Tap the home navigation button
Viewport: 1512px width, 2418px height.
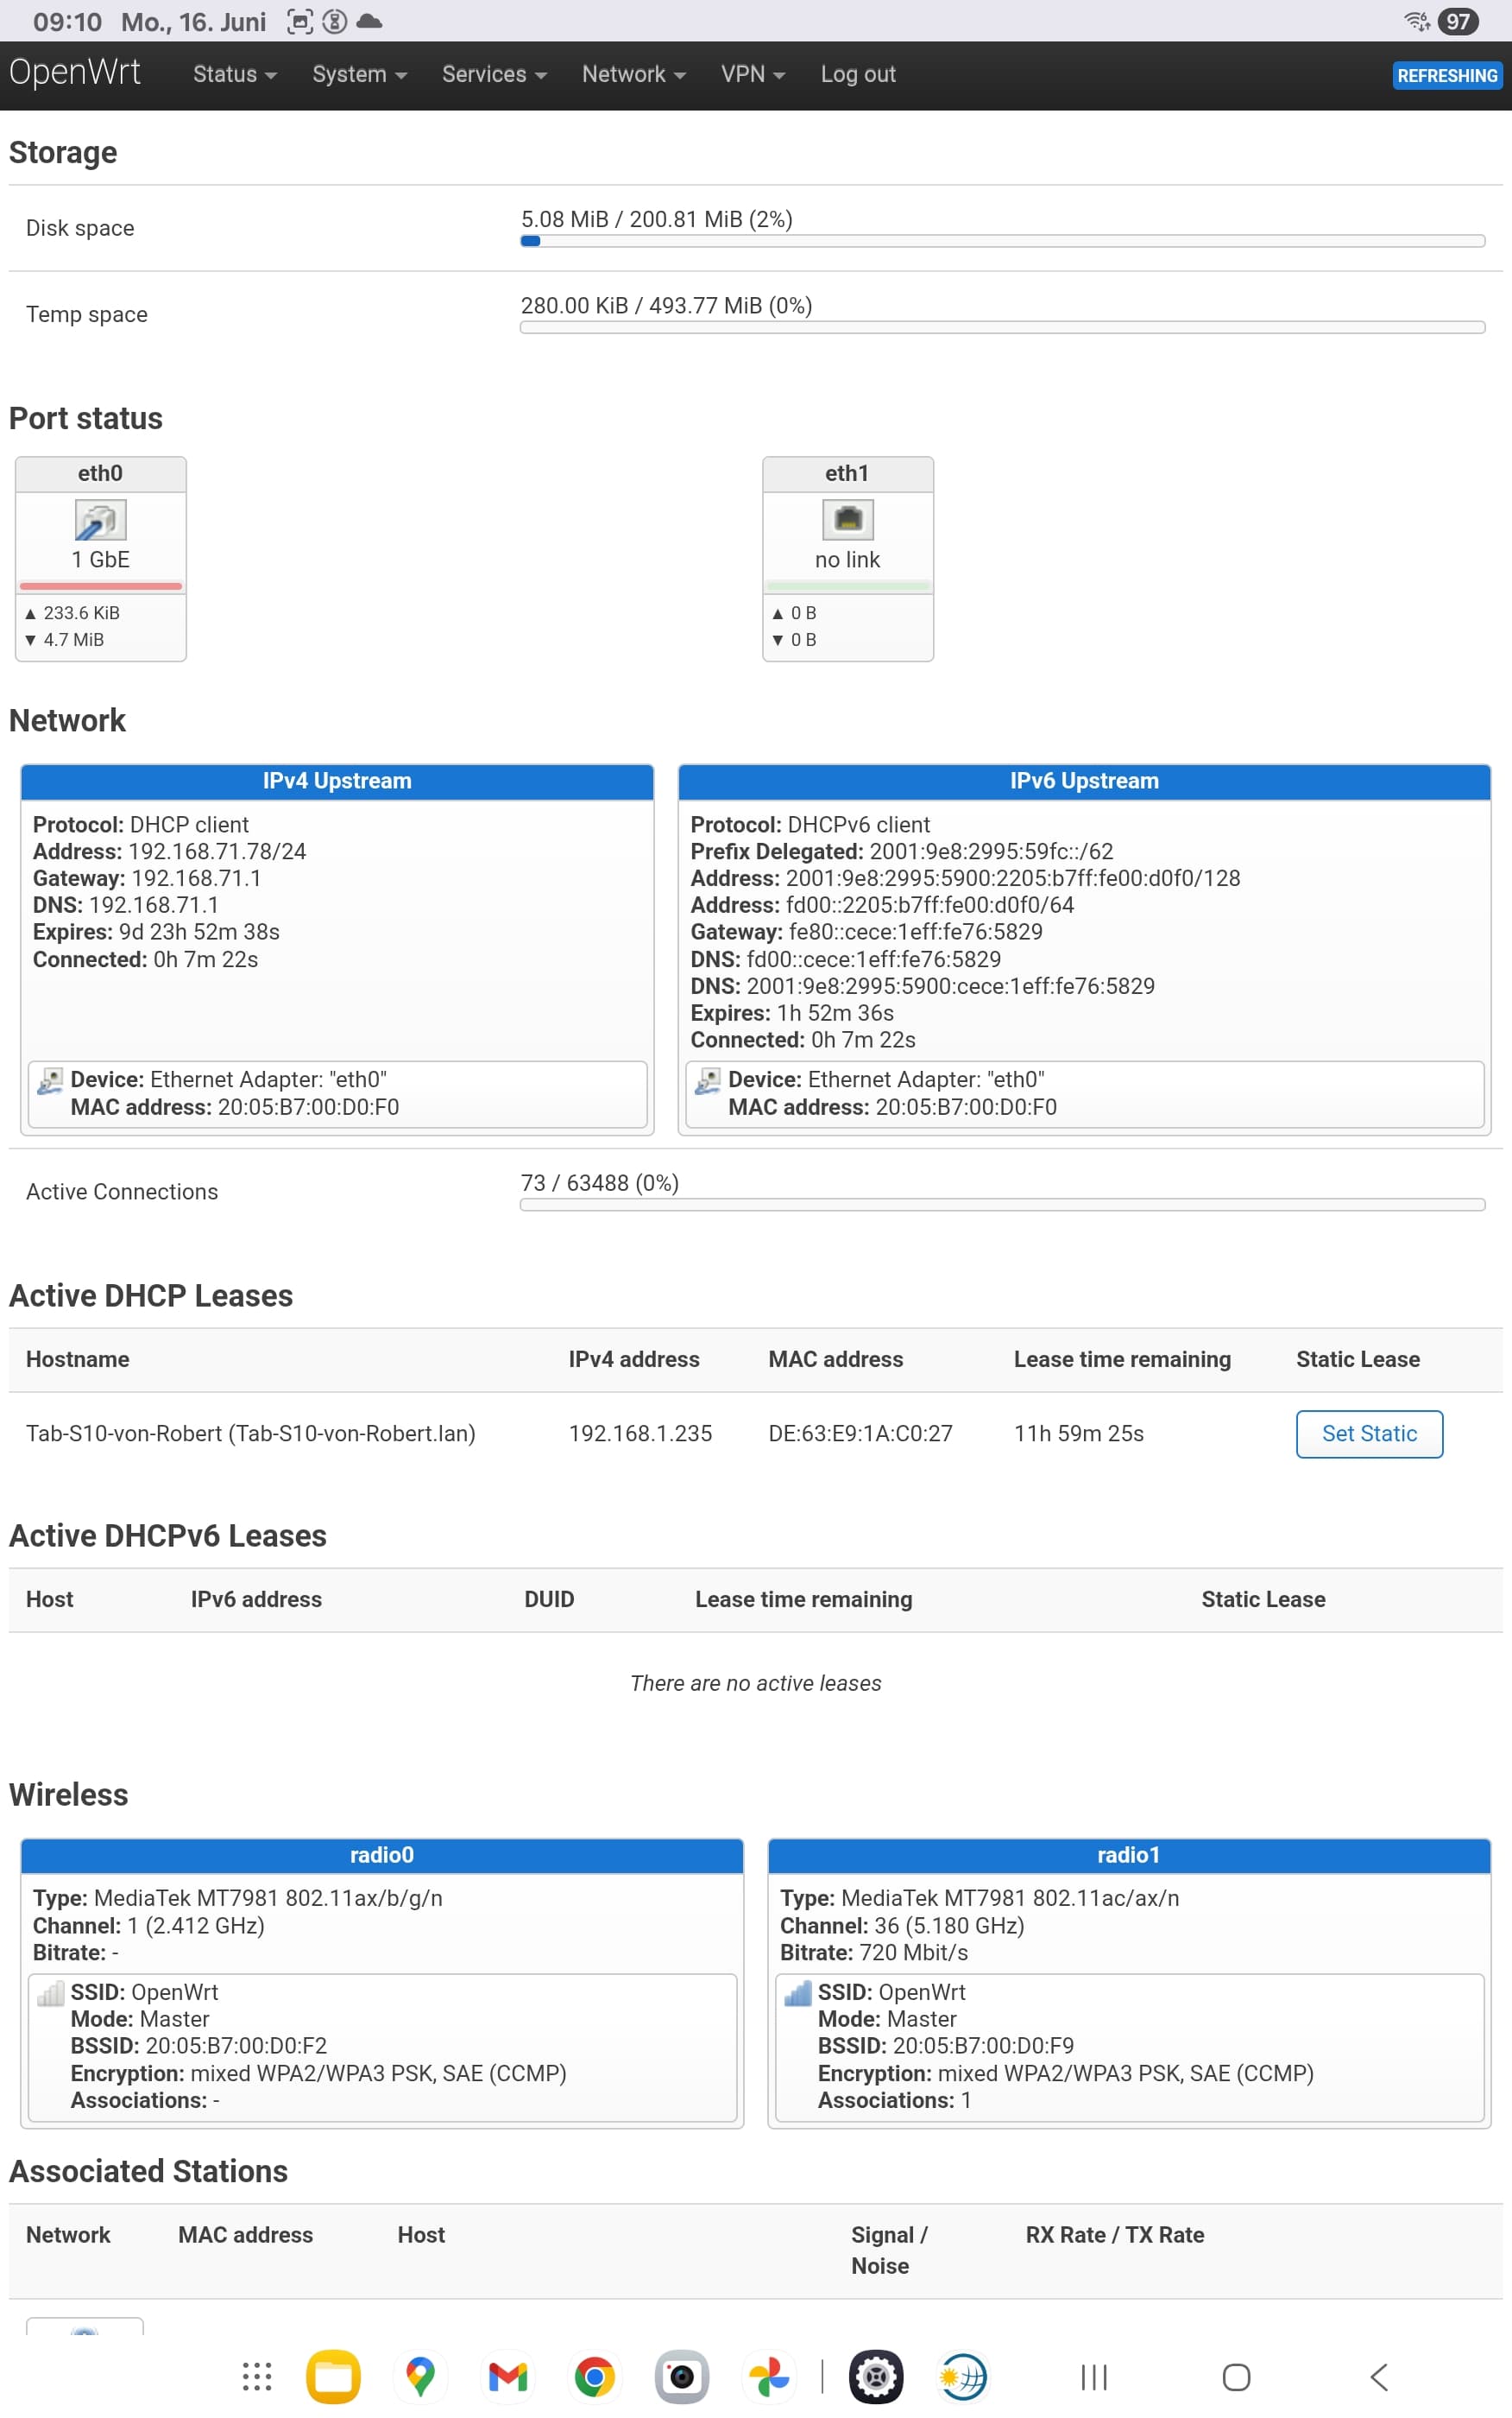(x=1236, y=2376)
